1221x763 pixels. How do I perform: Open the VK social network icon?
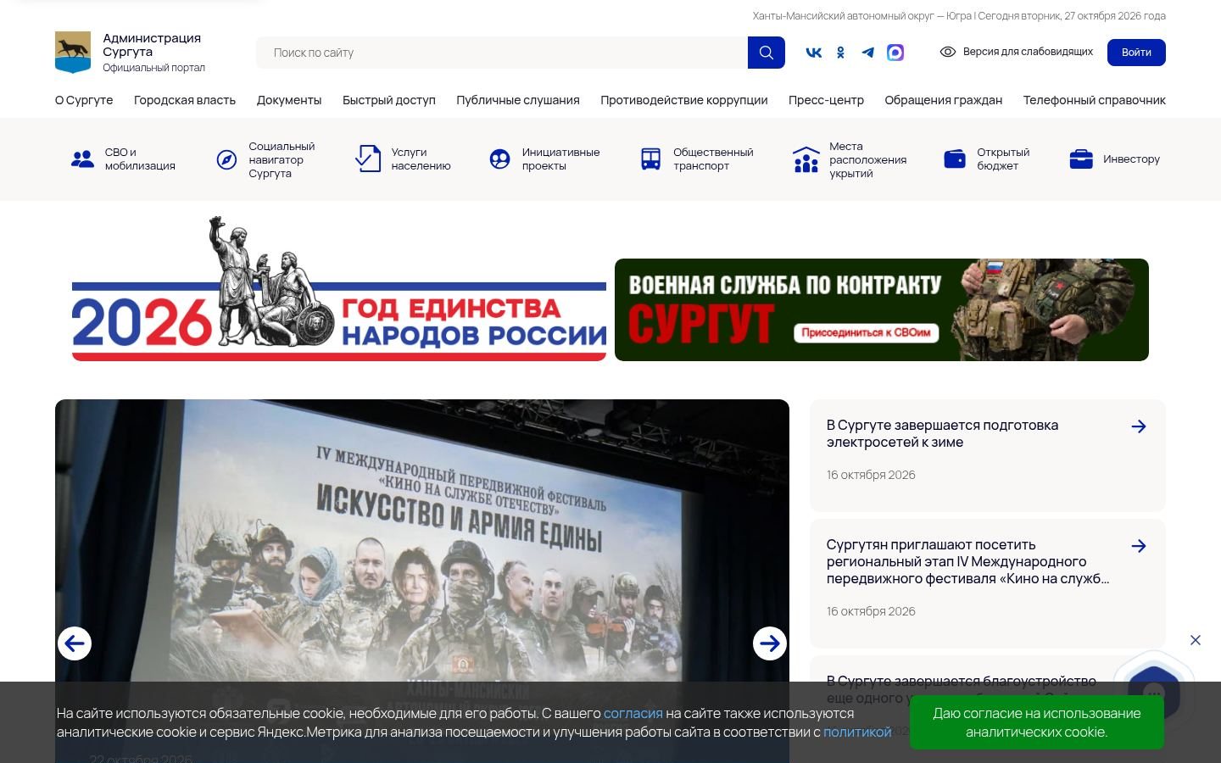pyautogui.click(x=813, y=53)
